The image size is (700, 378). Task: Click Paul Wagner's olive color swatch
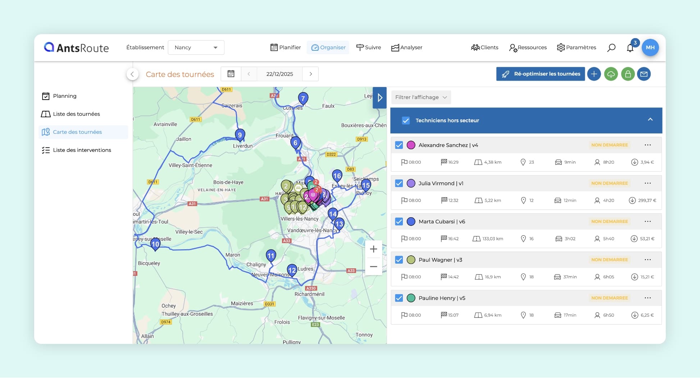point(411,260)
